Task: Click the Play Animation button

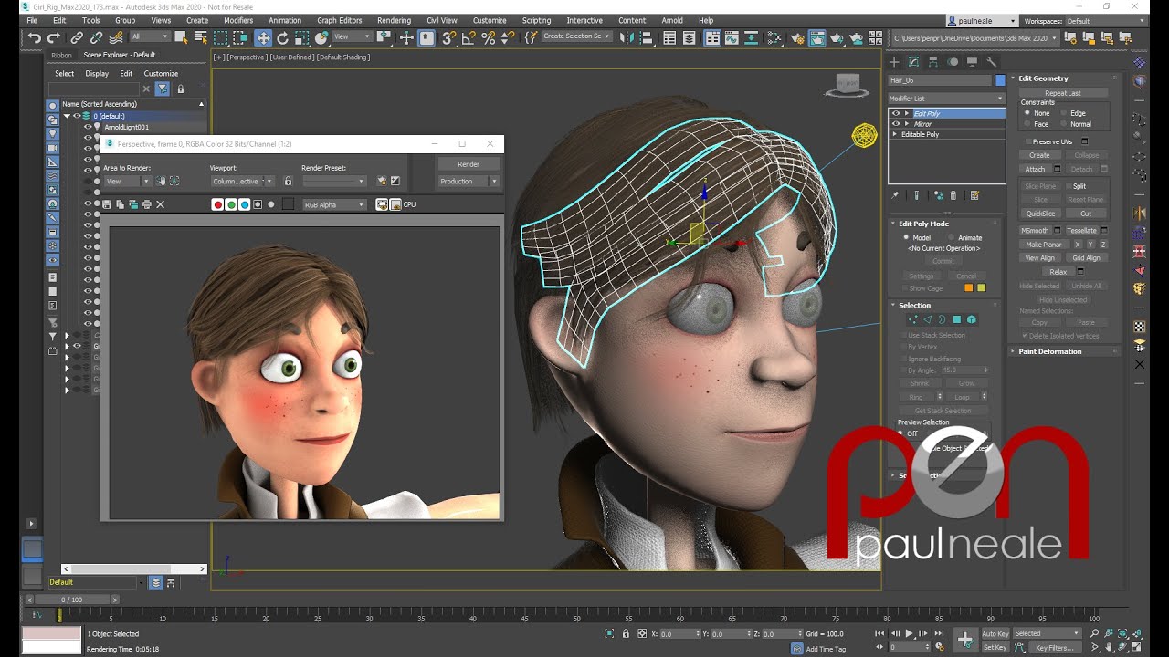Action: [x=909, y=633]
